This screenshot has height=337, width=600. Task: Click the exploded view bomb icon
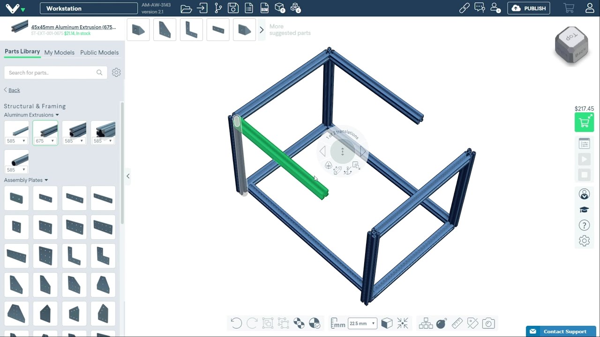(x=442, y=323)
